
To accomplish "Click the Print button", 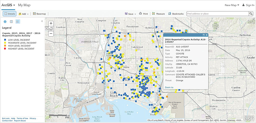I will pyautogui.click(x=143, y=14).
